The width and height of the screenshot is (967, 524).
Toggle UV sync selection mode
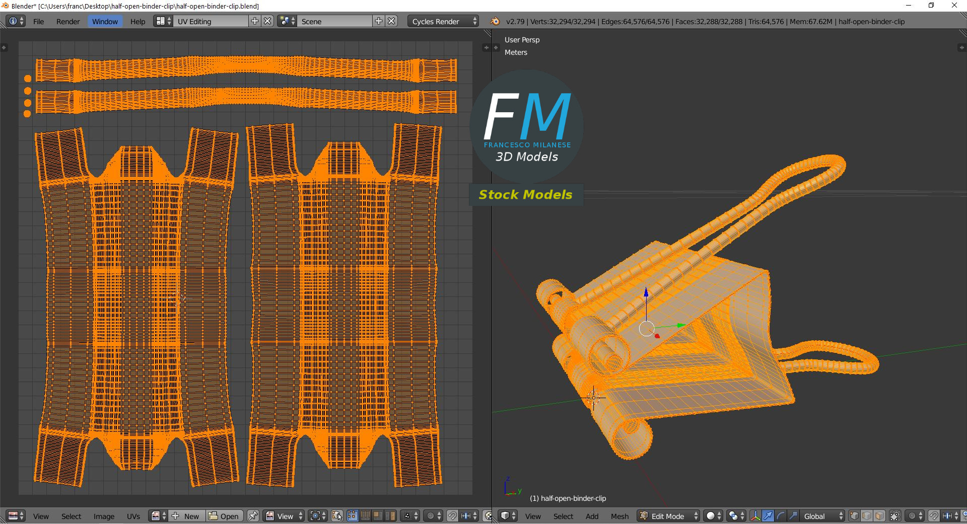337,516
